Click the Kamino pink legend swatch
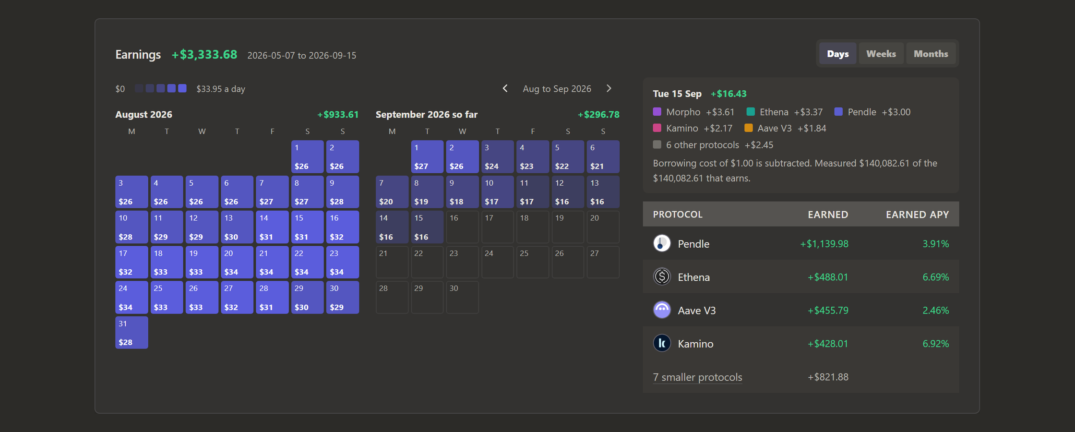The width and height of the screenshot is (1075, 432). tap(657, 128)
